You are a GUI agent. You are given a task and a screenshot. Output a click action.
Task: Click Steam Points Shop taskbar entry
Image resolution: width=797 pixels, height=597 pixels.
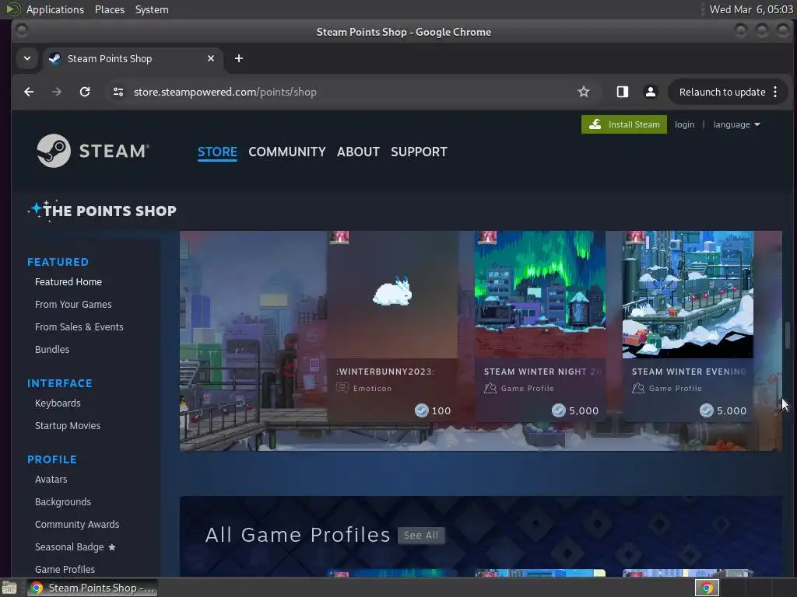(93, 588)
